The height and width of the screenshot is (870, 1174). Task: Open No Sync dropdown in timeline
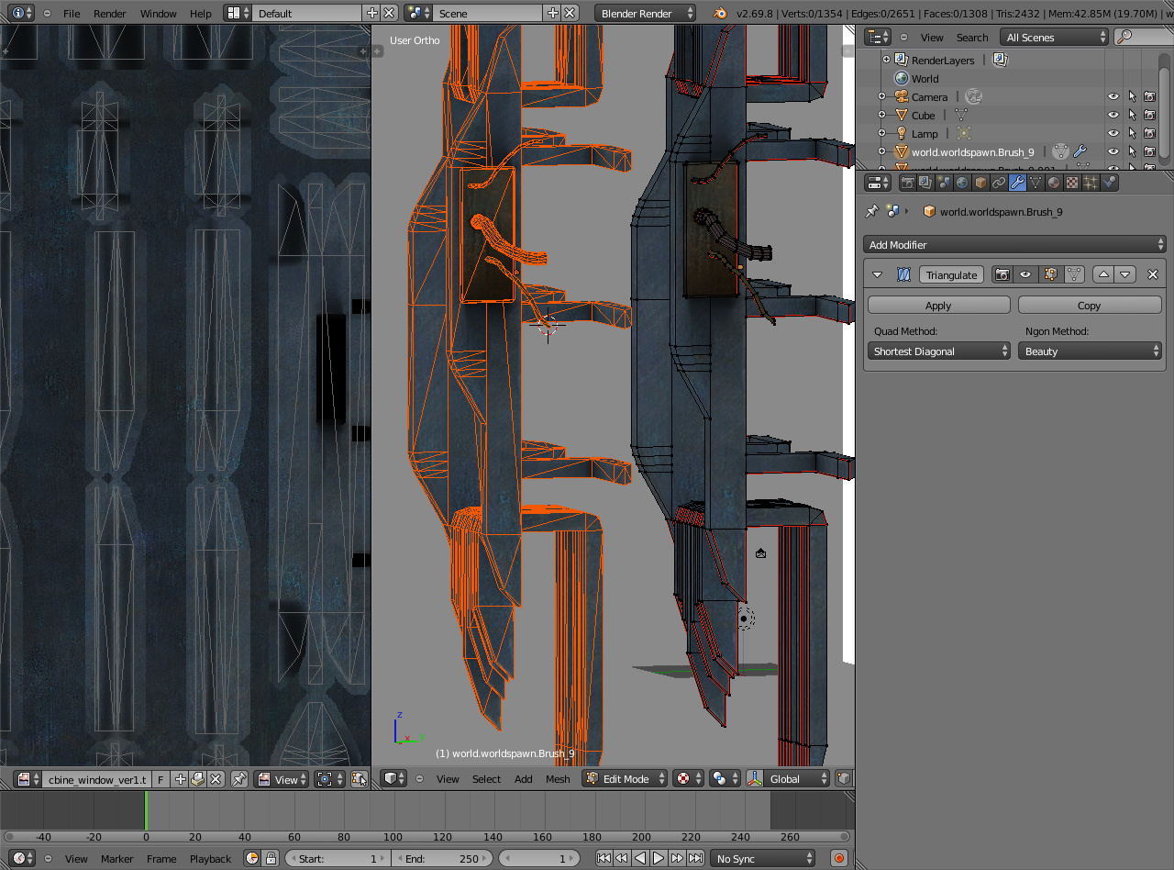763,859
